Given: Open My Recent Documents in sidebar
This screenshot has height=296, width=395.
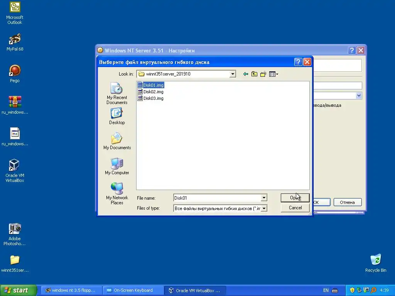Looking at the screenshot, I should point(117,93).
